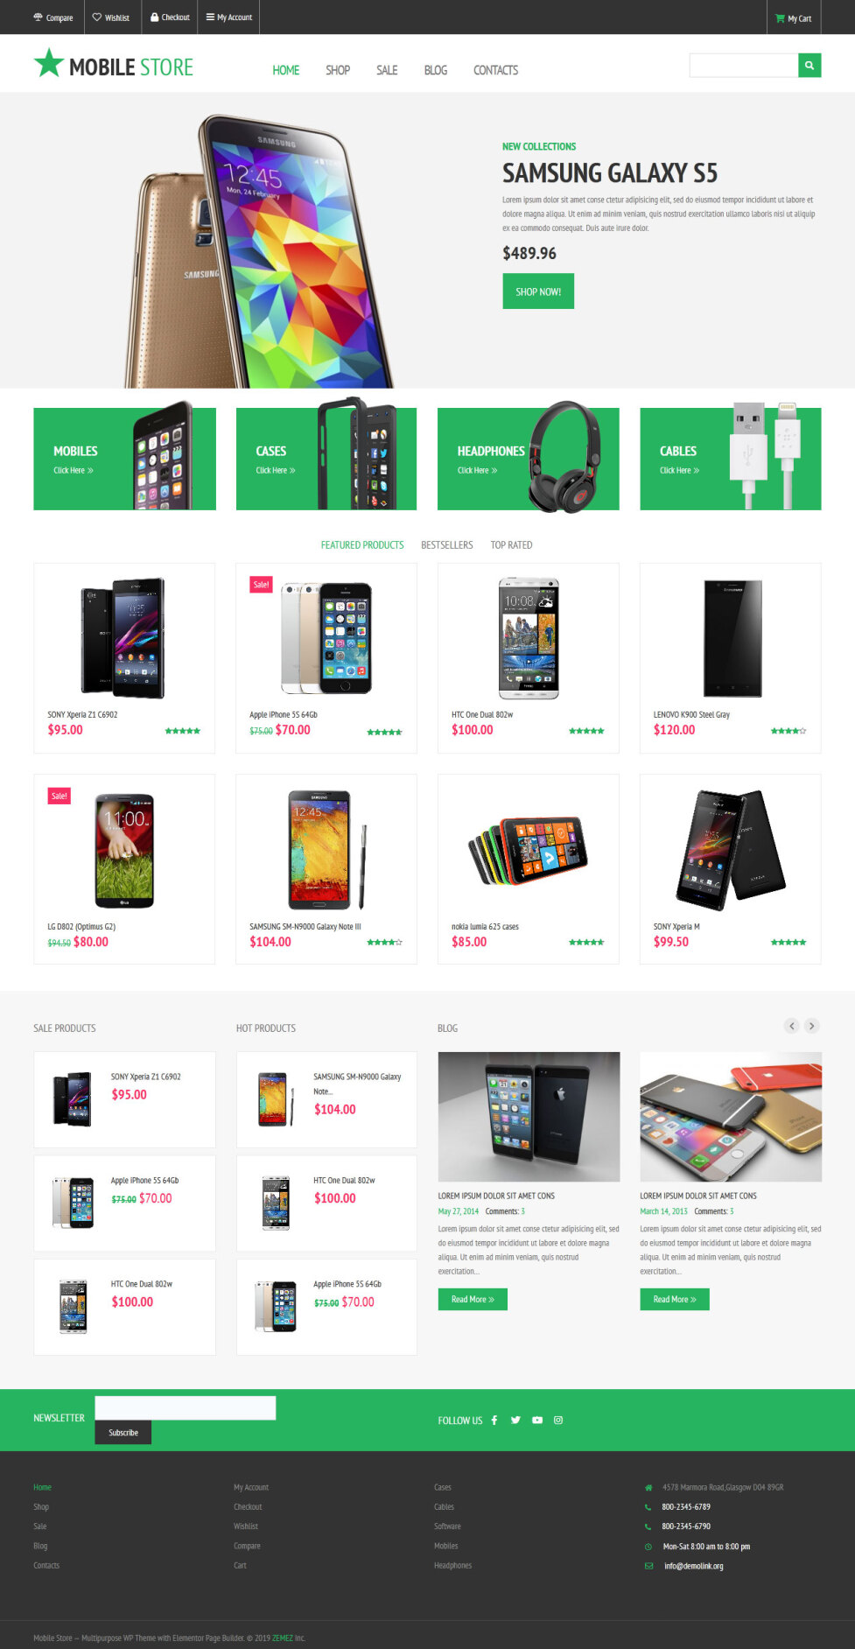Open the Twitter follow icon
This screenshot has width=855, height=1649.
[x=515, y=1420]
